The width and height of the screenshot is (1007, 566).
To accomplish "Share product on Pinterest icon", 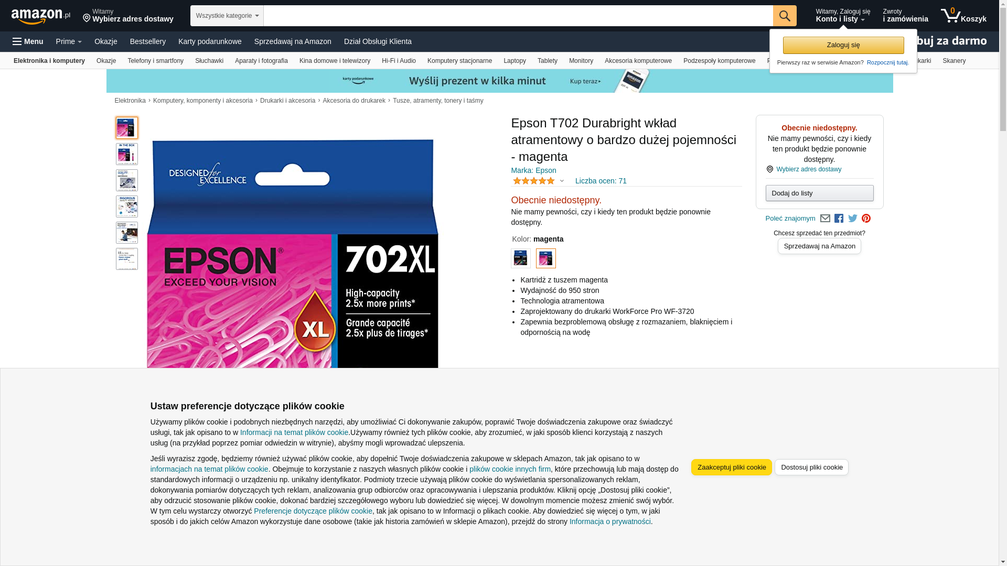I will coord(866,219).
